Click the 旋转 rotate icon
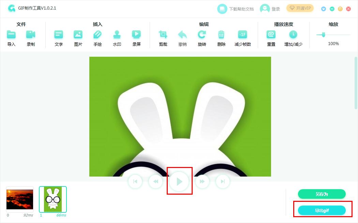The width and height of the screenshot is (358, 223). click(x=202, y=37)
